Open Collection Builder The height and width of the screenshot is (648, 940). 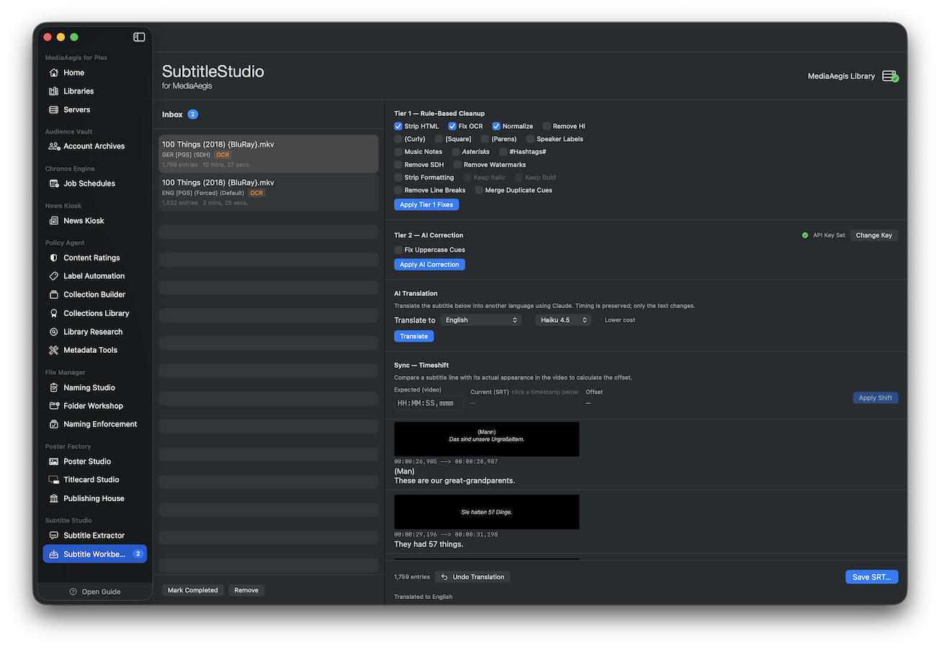point(95,294)
